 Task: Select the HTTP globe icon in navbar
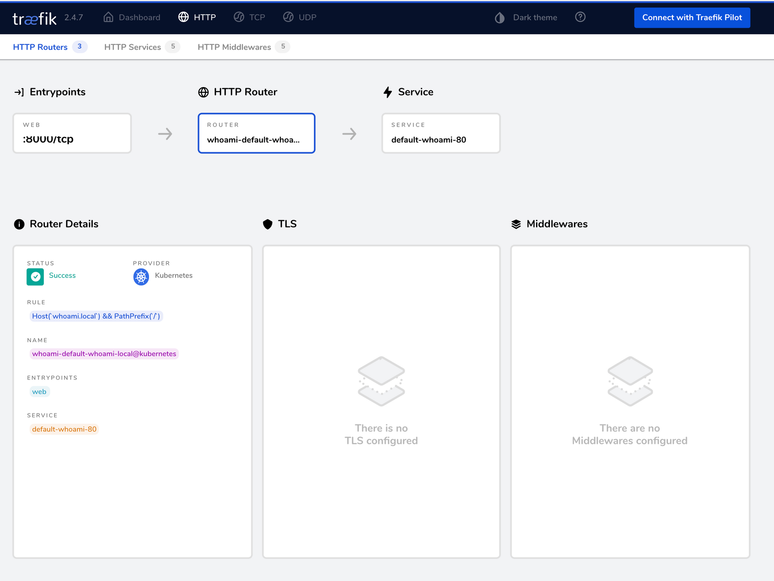click(183, 17)
